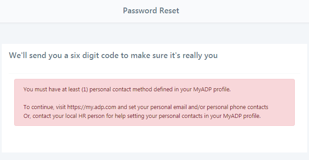Click gray gap between header and card
The width and height of the screenshot is (309, 160).
pos(154,33)
